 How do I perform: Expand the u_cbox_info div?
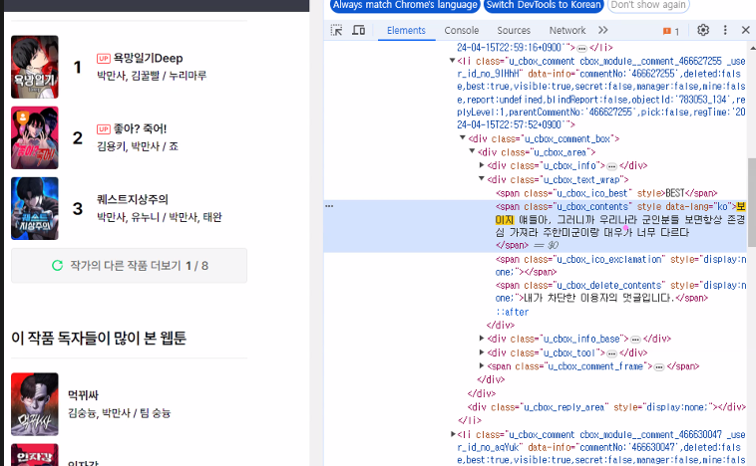pos(482,165)
